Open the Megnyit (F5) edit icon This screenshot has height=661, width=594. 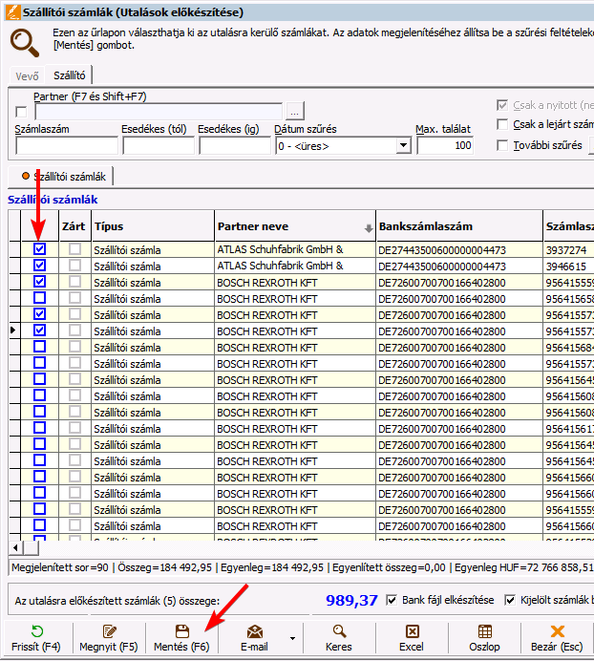pyautogui.click(x=109, y=631)
